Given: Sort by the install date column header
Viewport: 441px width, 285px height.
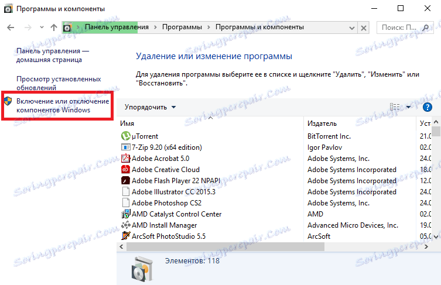Looking at the screenshot, I should coord(424,123).
